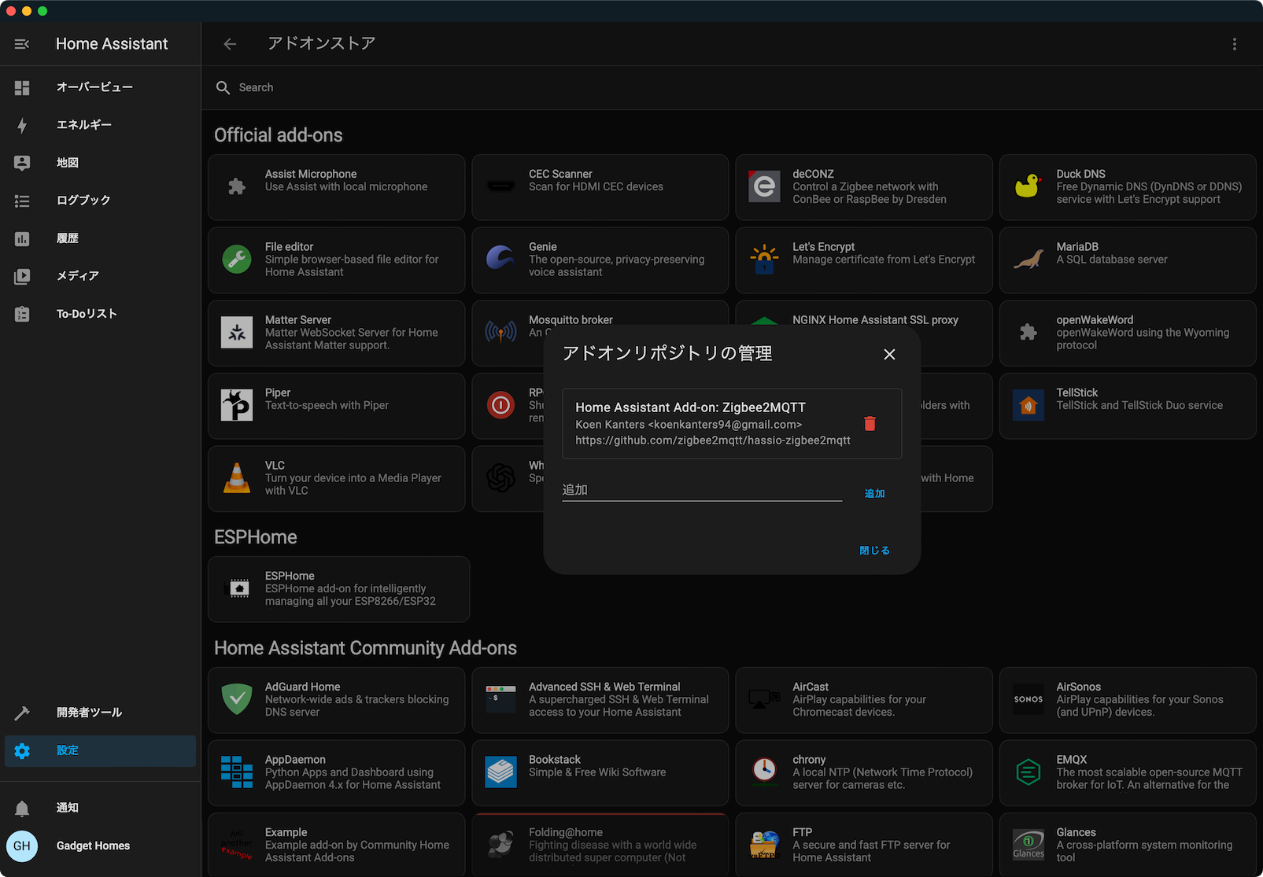Select 設定 in sidebar
Image resolution: width=1263 pixels, height=877 pixels.
(101, 750)
